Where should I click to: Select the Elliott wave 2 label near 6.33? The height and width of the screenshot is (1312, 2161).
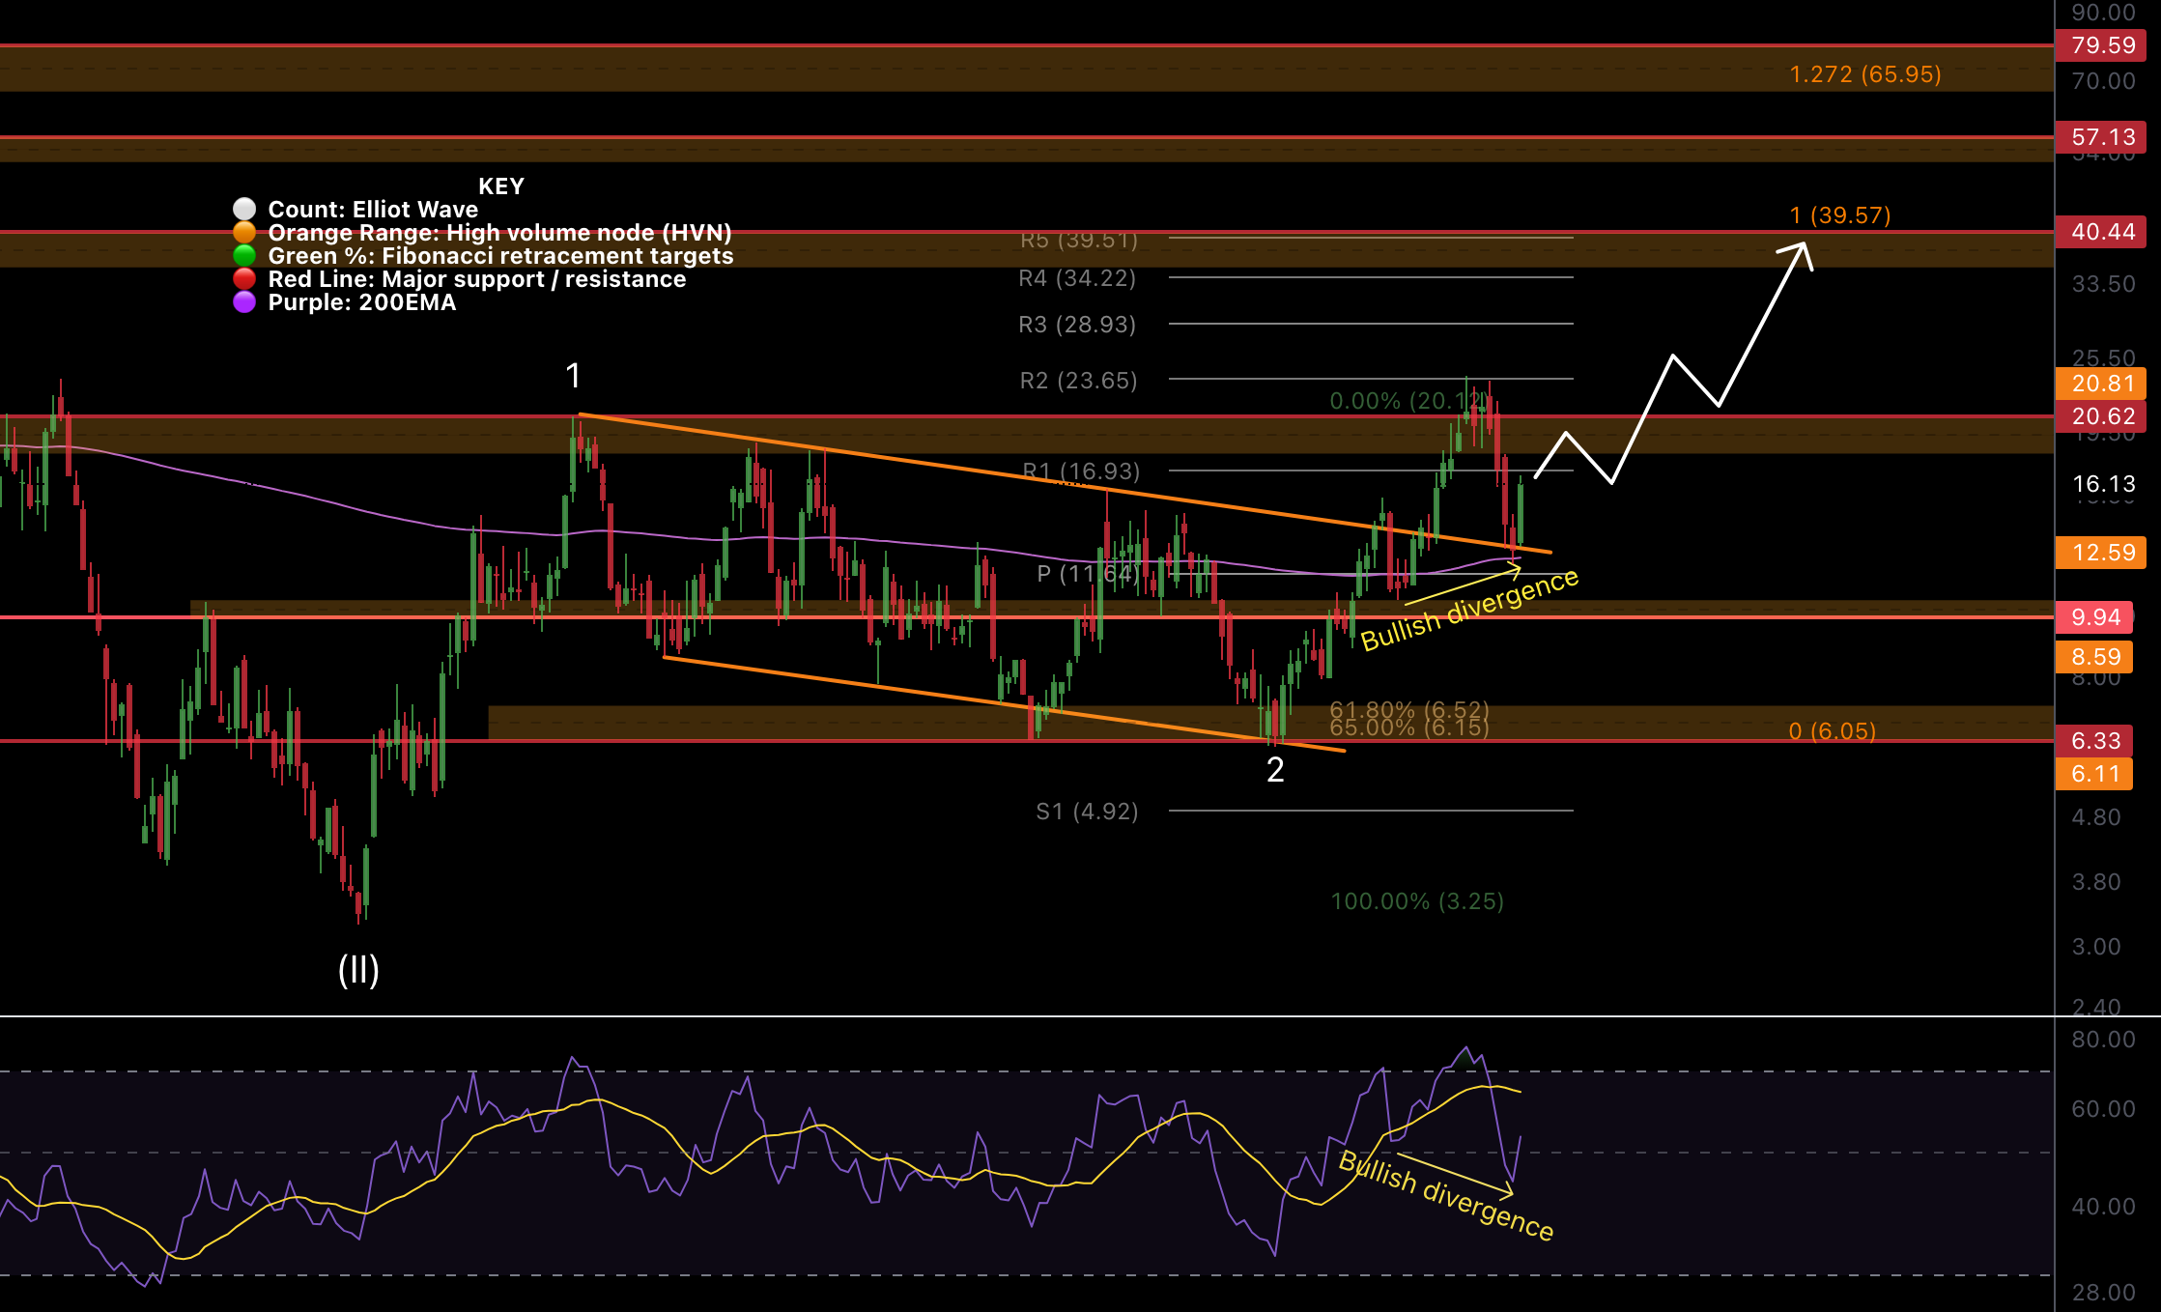[1277, 768]
